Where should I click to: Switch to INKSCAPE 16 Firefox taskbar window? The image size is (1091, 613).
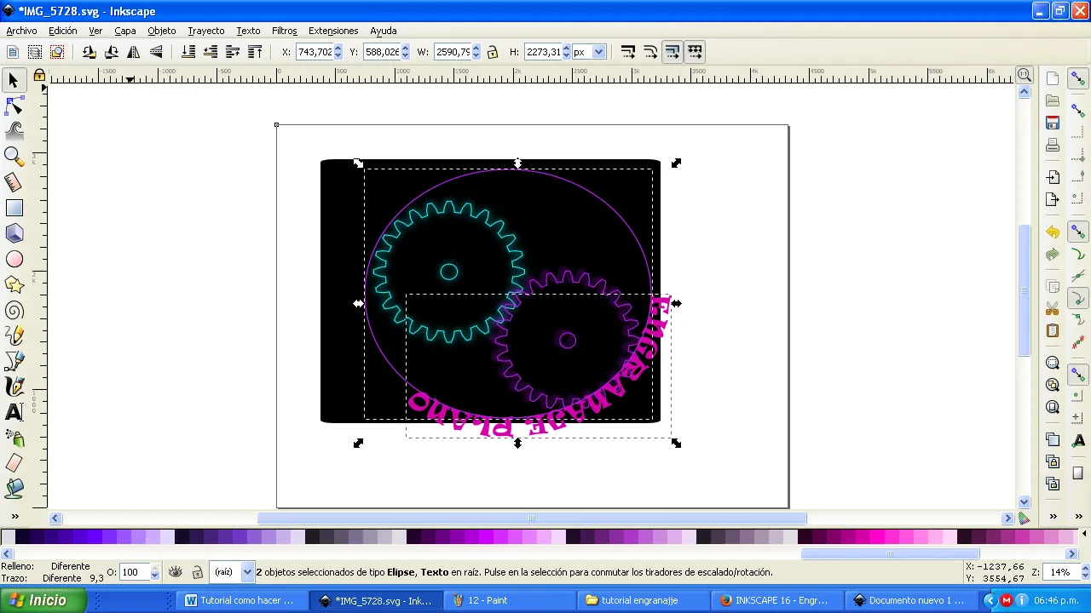776,600
